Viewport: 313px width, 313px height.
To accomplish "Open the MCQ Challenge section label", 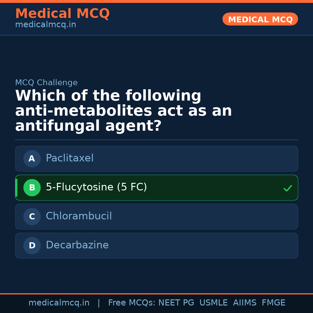I will (46, 83).
